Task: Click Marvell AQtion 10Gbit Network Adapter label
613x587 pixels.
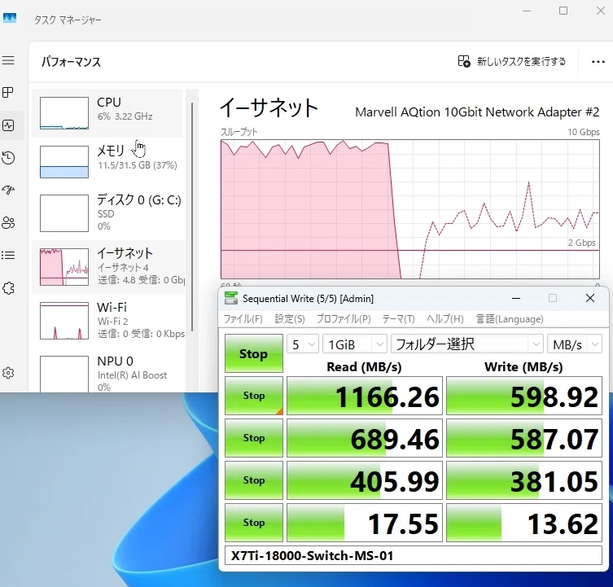Action: click(477, 112)
